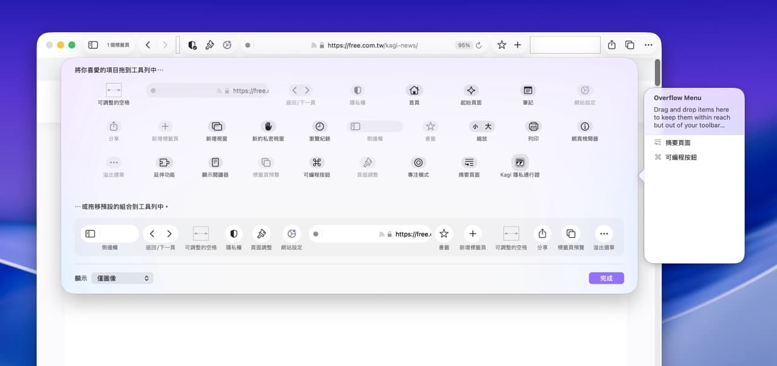Click the 完成 button to finish customizing
Screen dimensions: 777x366
tap(606, 278)
